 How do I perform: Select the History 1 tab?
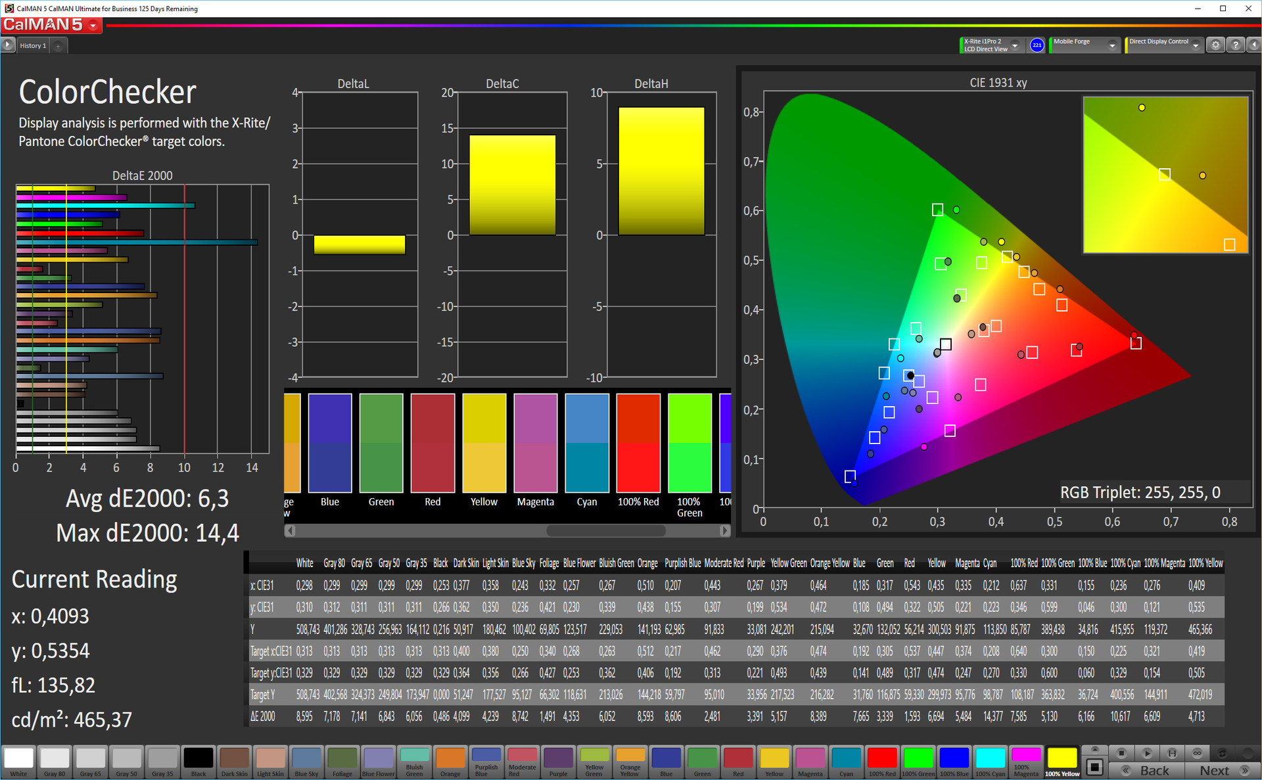coord(33,46)
